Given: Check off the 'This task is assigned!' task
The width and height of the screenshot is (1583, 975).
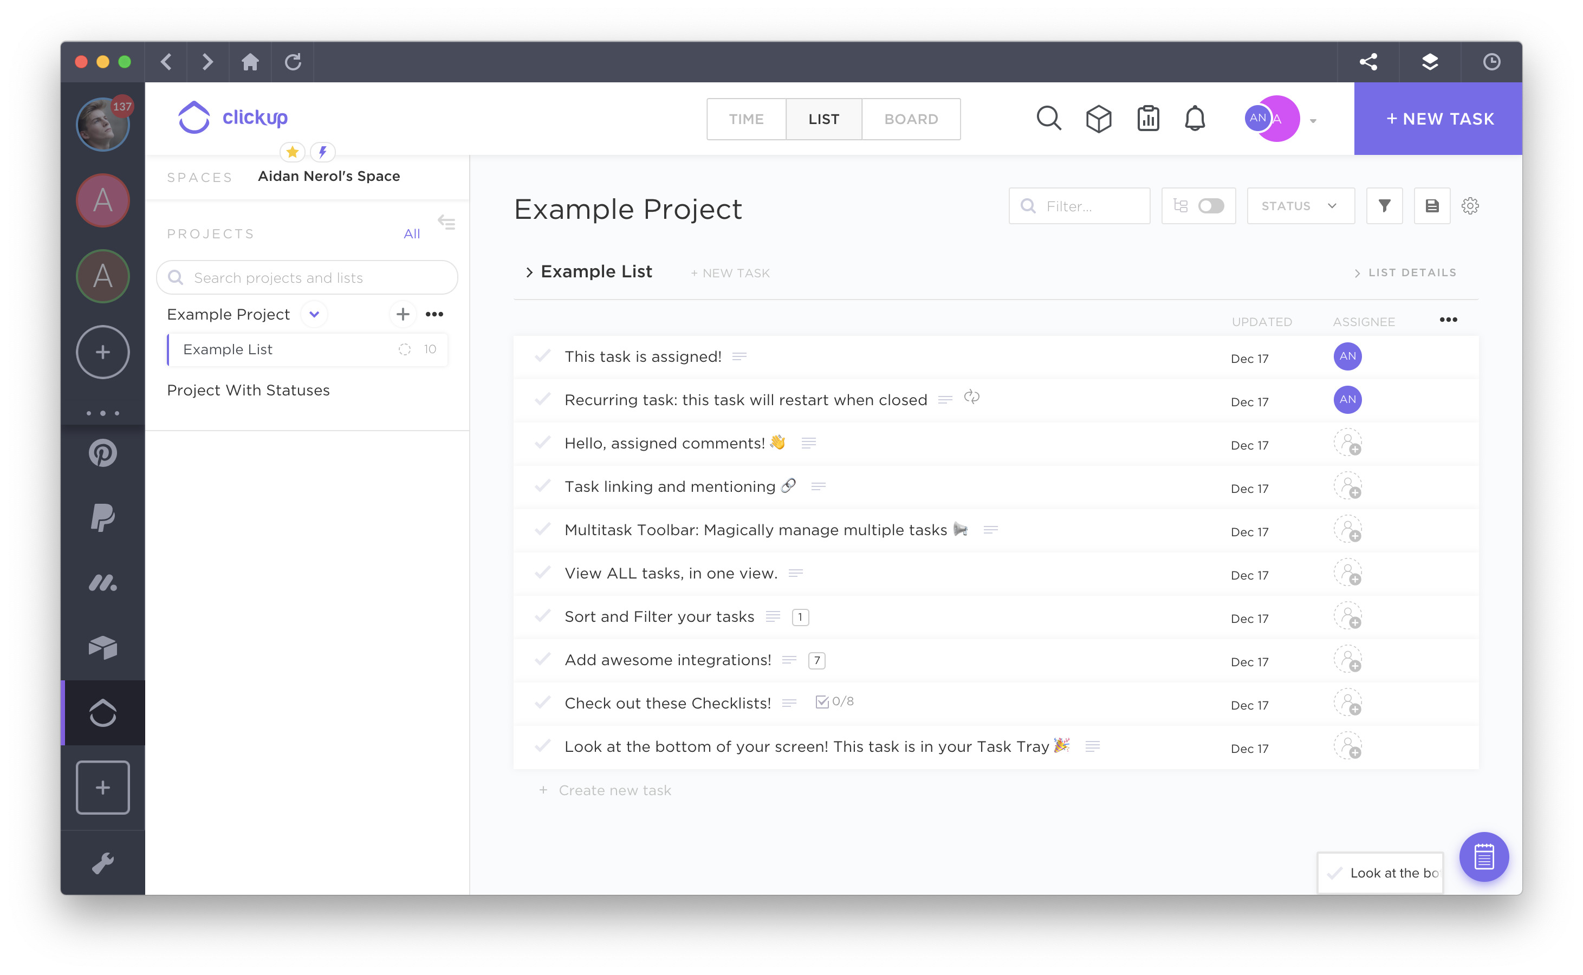Looking at the screenshot, I should click(x=542, y=356).
